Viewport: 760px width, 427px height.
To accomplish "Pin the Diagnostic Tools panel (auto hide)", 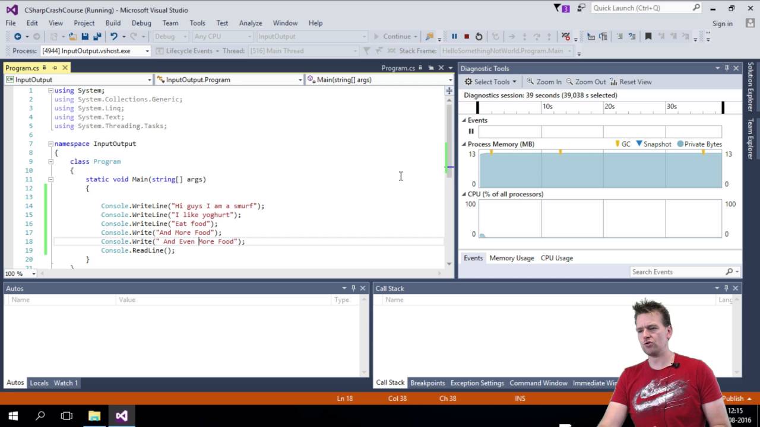I will (x=726, y=68).
